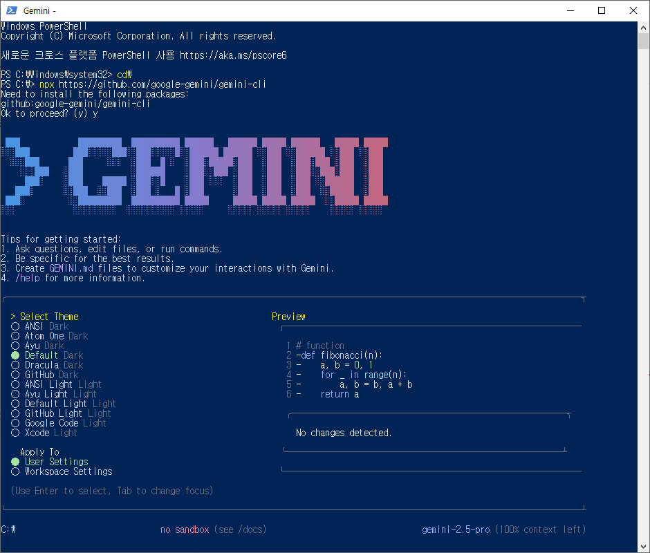Viewport: 650px width, 553px height.
Task: Select the Atom One Dark theme radio
Action: point(15,336)
